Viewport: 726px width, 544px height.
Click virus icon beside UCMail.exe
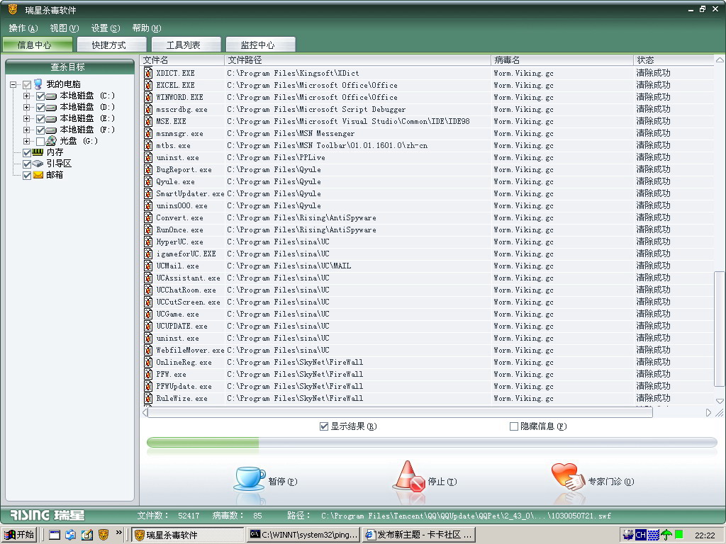pos(148,266)
